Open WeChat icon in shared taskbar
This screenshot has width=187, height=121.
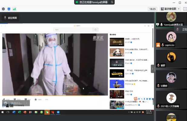coord(47,112)
